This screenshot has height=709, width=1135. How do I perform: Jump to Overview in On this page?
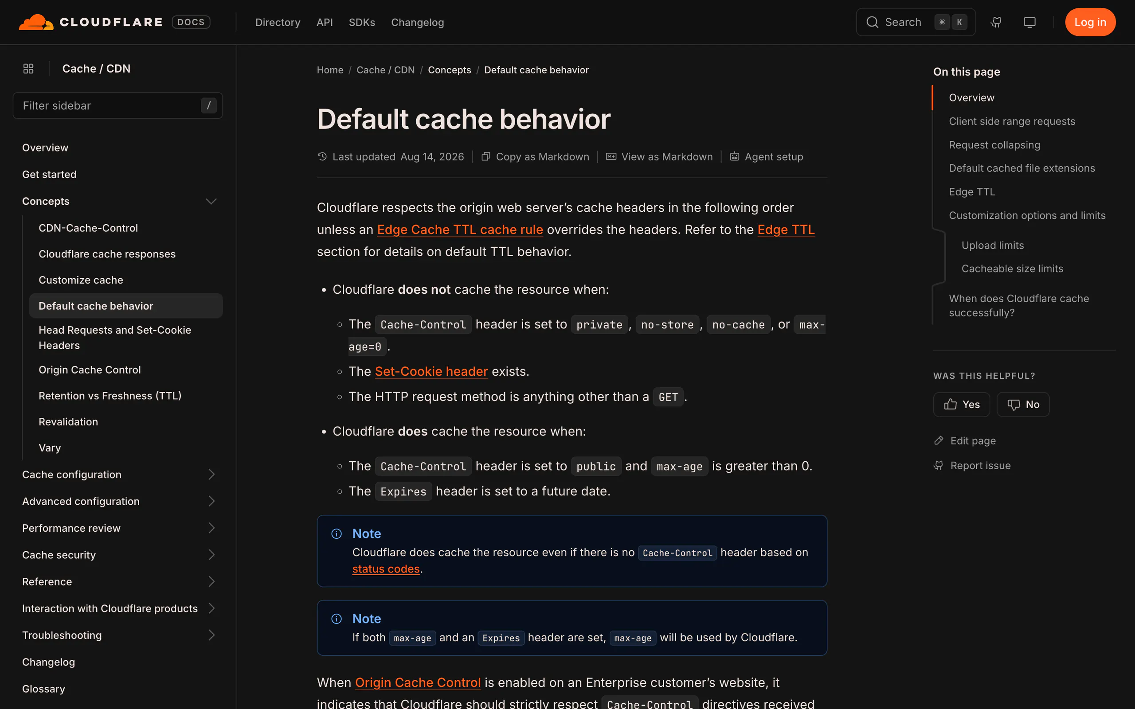pyautogui.click(x=971, y=97)
